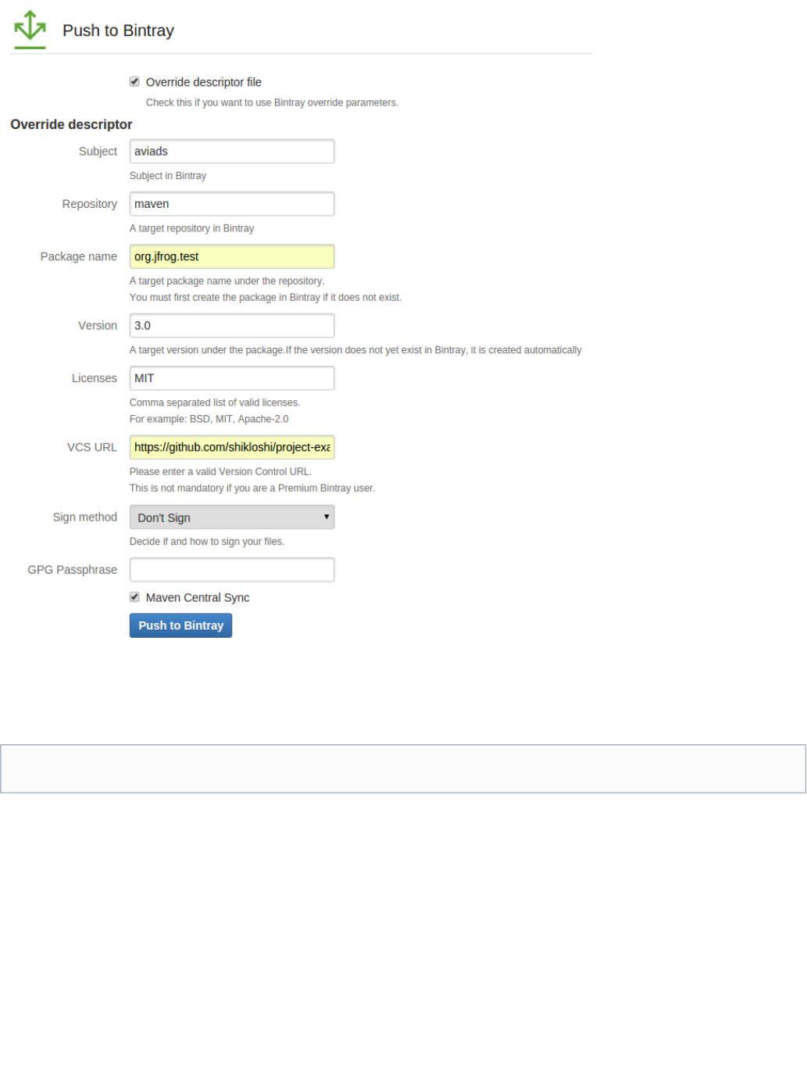Click the VCS URL field label
The image size is (807, 1088).
(x=92, y=447)
